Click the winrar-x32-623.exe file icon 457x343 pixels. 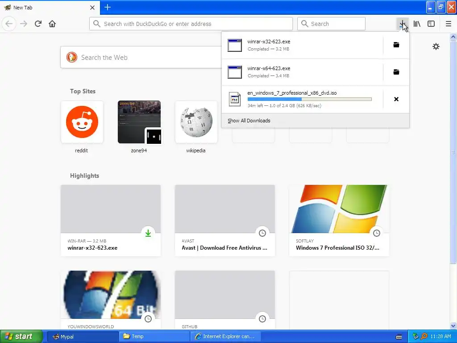[235, 45]
